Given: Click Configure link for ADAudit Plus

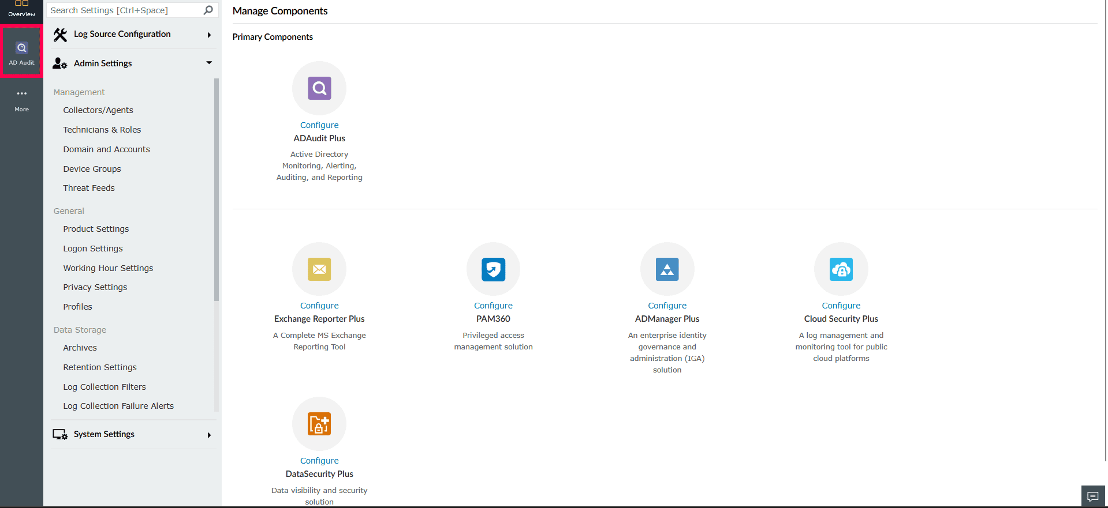Looking at the screenshot, I should (319, 125).
